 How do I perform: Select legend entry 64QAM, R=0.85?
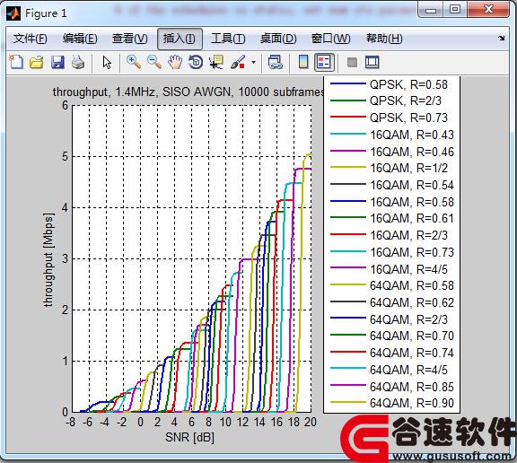pos(392,387)
